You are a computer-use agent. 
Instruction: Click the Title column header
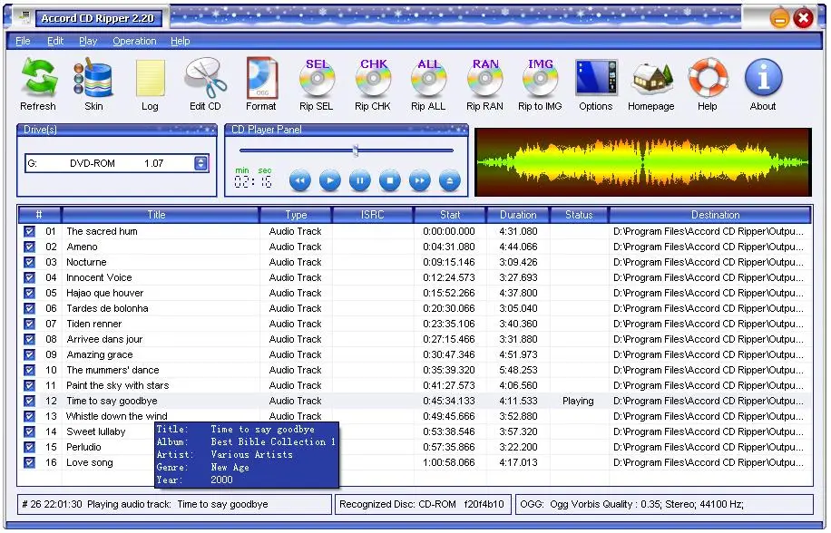pos(160,214)
